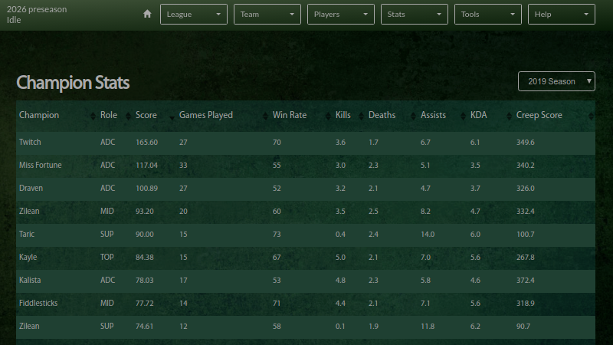Click Kalista's creep score 372.4
The width and height of the screenshot is (613, 345).
tap(526, 281)
